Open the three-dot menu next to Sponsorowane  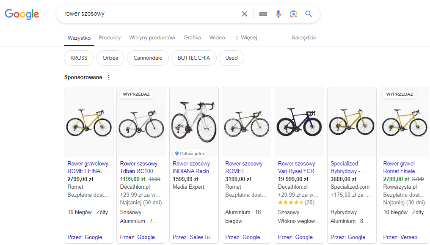(x=109, y=77)
